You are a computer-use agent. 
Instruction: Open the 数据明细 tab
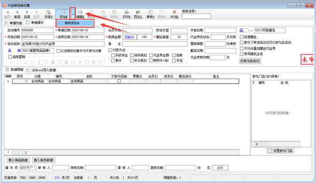15,70
